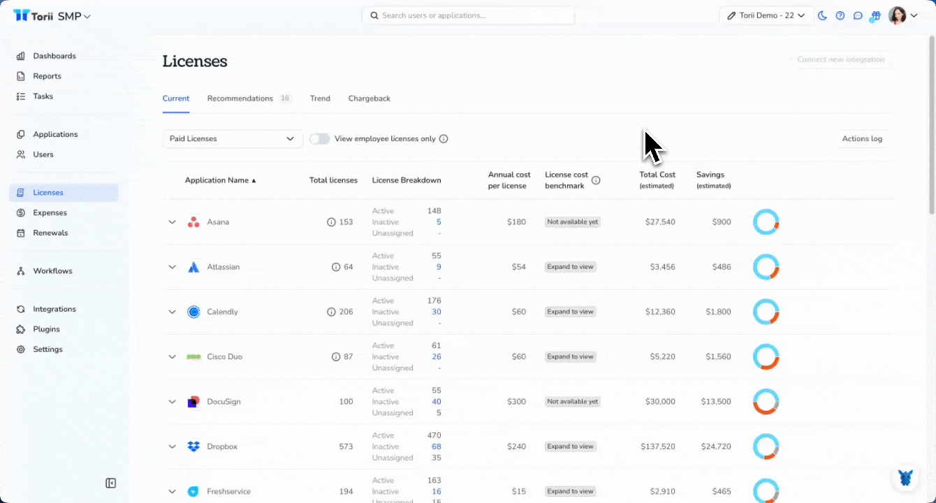The image size is (936, 503).
Task: Click the Calendly app icon
Action: [x=193, y=312]
